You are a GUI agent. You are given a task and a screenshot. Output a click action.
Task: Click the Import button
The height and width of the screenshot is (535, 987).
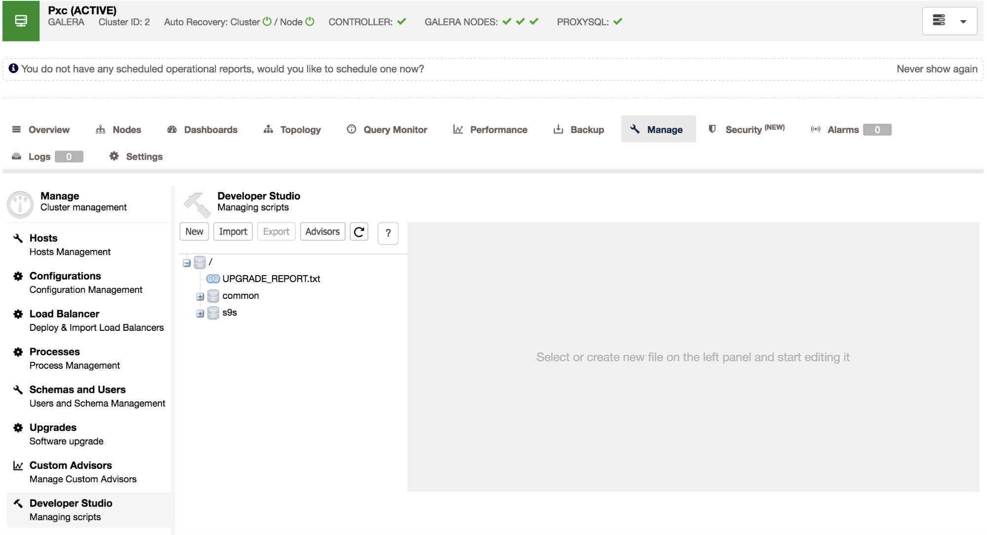pos(233,232)
